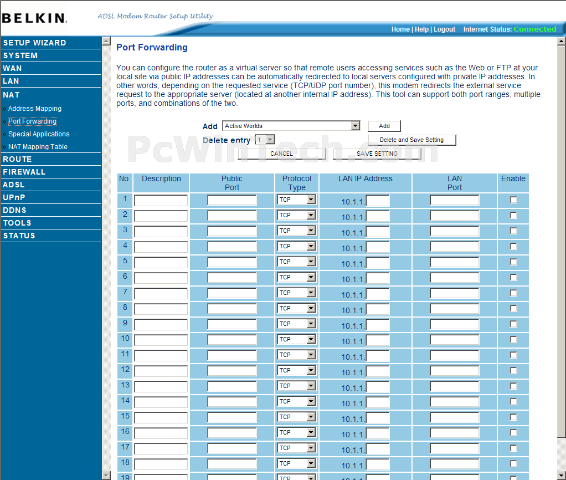
Task: Open the WAN settings menu
Action: (12, 68)
